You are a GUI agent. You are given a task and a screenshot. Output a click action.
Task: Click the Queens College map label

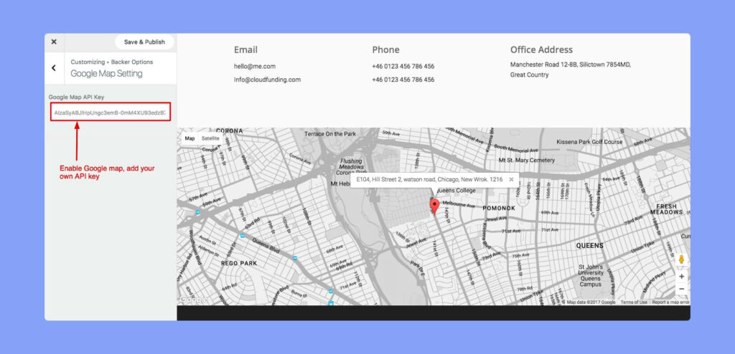pos(456,191)
